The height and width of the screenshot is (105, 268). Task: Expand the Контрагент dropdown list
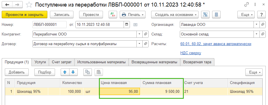tap(139, 34)
